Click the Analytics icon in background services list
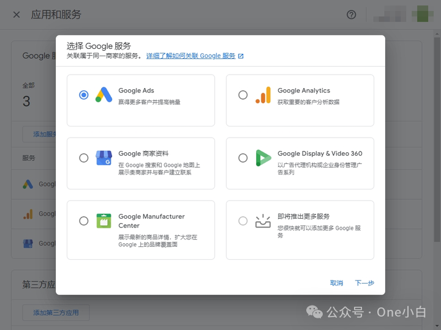 [28, 214]
